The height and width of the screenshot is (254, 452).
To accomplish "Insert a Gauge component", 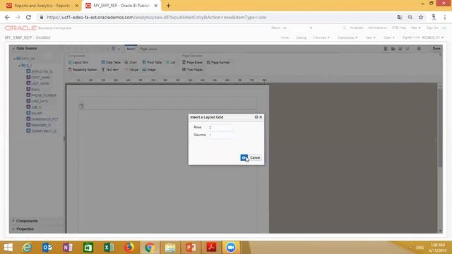I will (131, 70).
